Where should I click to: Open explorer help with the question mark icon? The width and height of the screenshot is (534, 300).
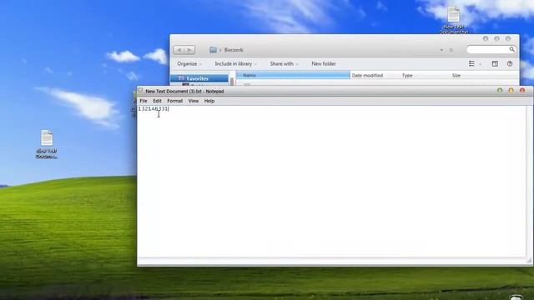pos(510,63)
